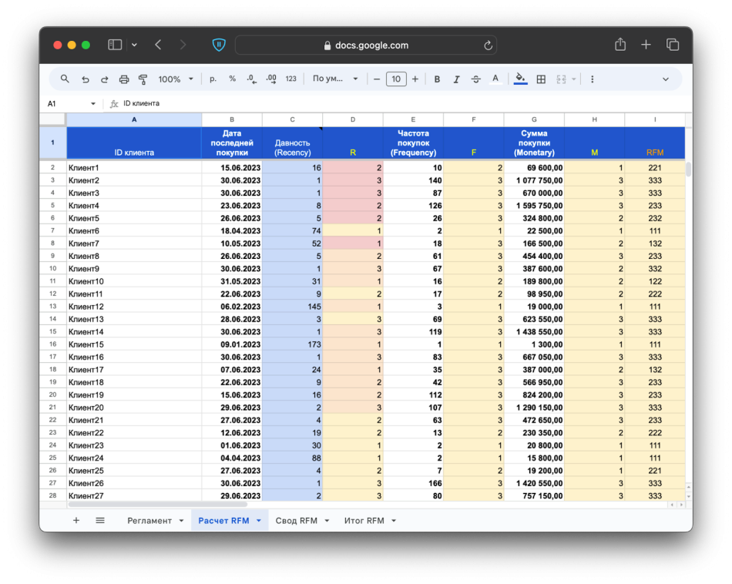This screenshot has height=584, width=732.
Task: Toggle bold formatting
Action: click(437, 79)
